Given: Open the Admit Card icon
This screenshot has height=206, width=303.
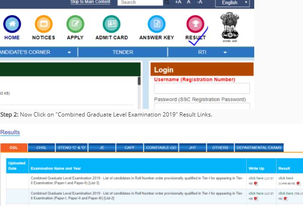Looking at the screenshot, I should pyautogui.click(x=112, y=24).
